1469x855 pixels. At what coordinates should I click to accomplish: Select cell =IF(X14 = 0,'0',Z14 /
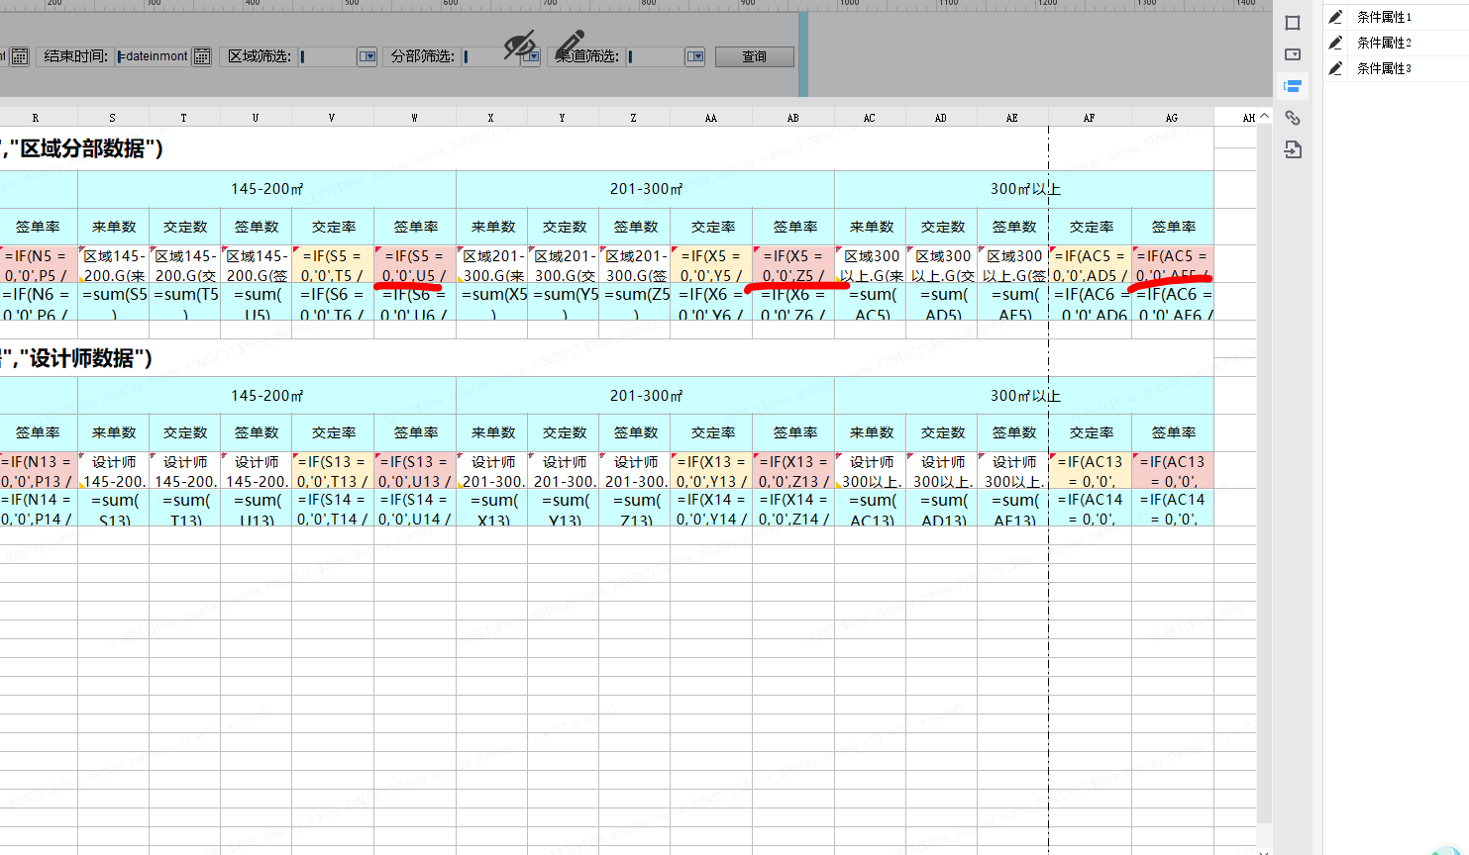click(x=792, y=508)
